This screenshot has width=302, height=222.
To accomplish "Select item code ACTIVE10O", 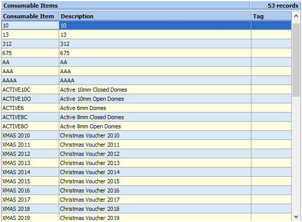I will tap(30, 99).
